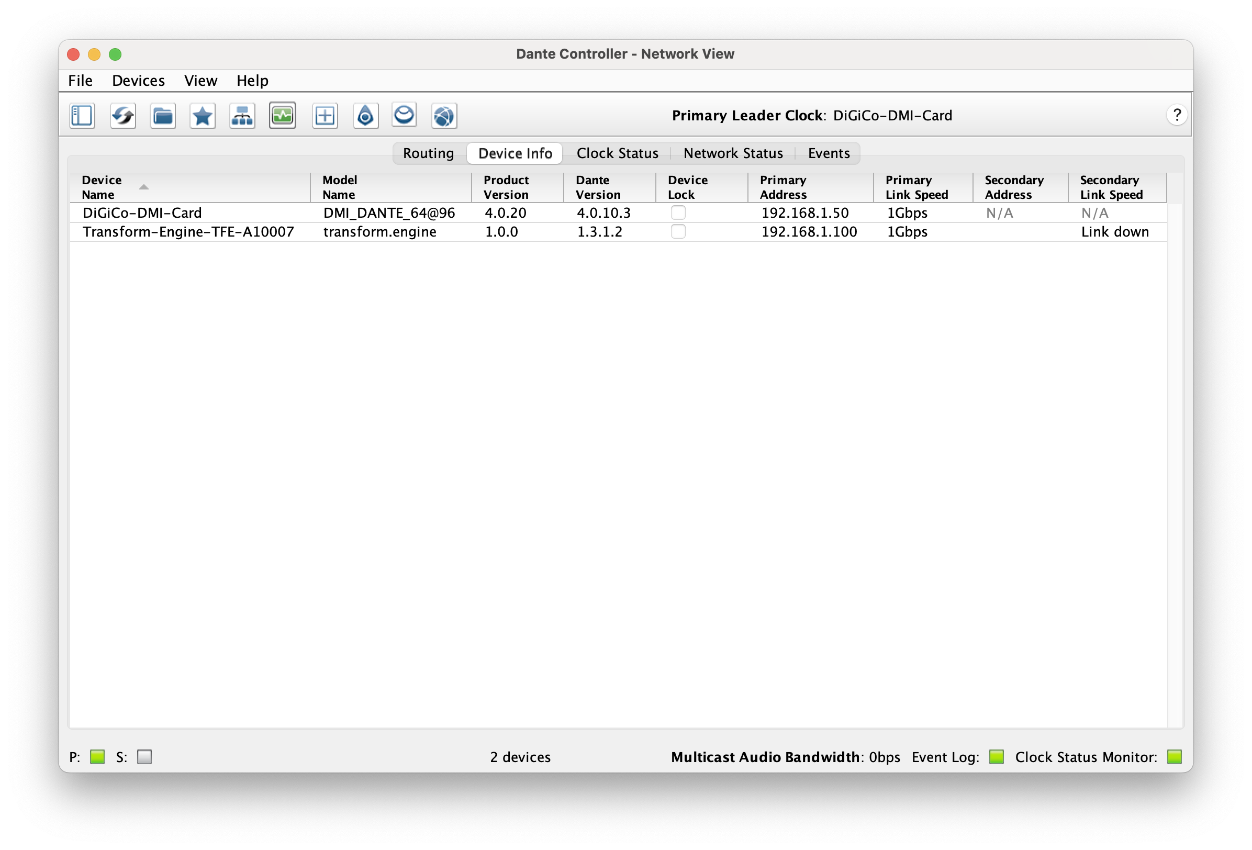The image size is (1252, 850).
Task: Sort by the Device Lock column header
Action: point(702,187)
